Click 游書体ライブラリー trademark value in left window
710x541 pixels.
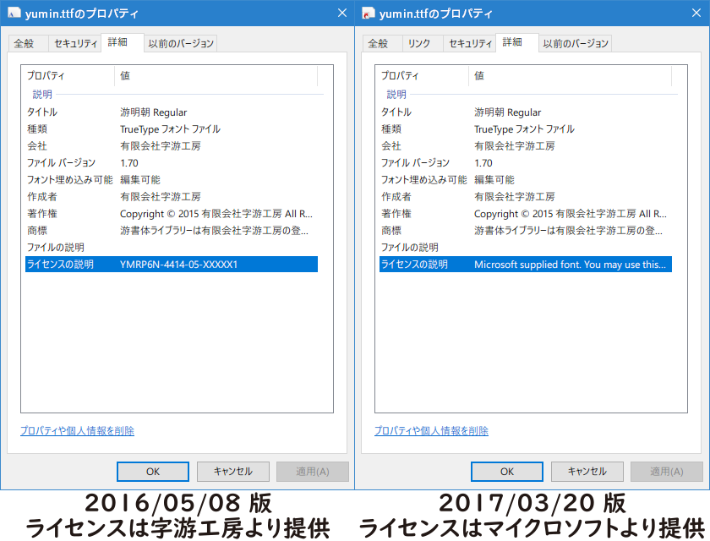(x=214, y=231)
